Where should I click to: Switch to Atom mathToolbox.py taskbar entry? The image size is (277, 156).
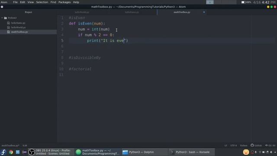click(x=98, y=152)
